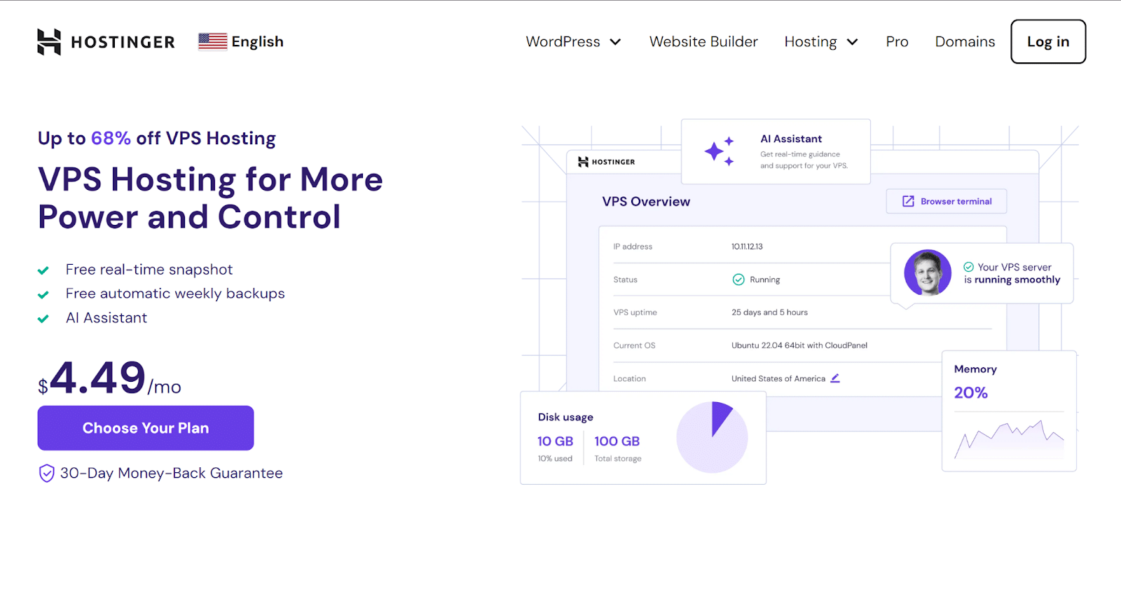The image size is (1121, 592).
Task: Click the Choose Your Plan button
Action: (146, 428)
